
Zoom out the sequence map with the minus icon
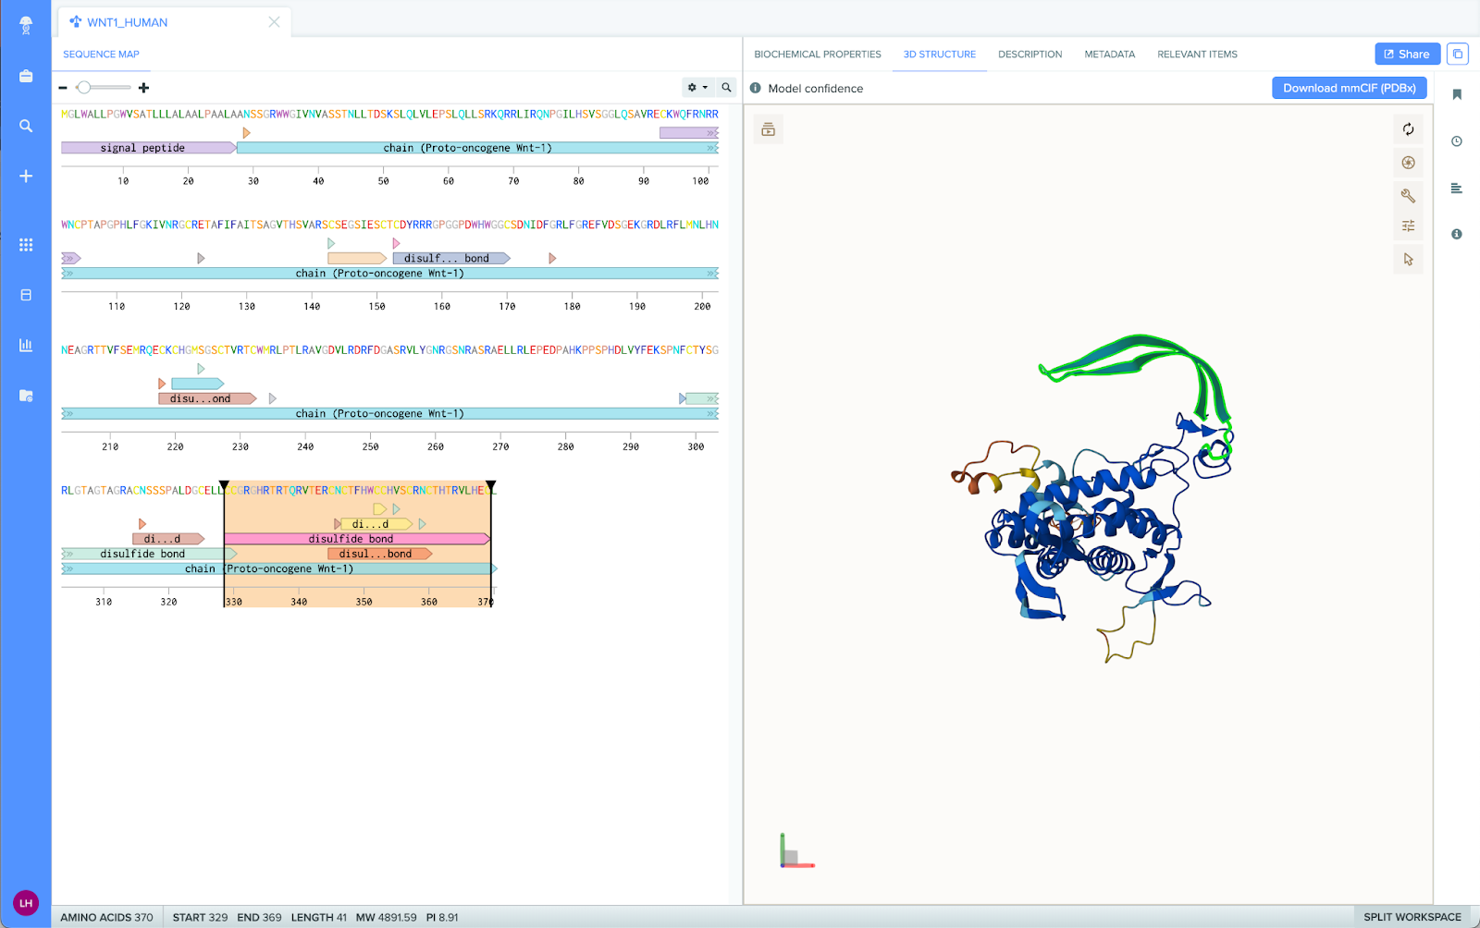(x=63, y=88)
